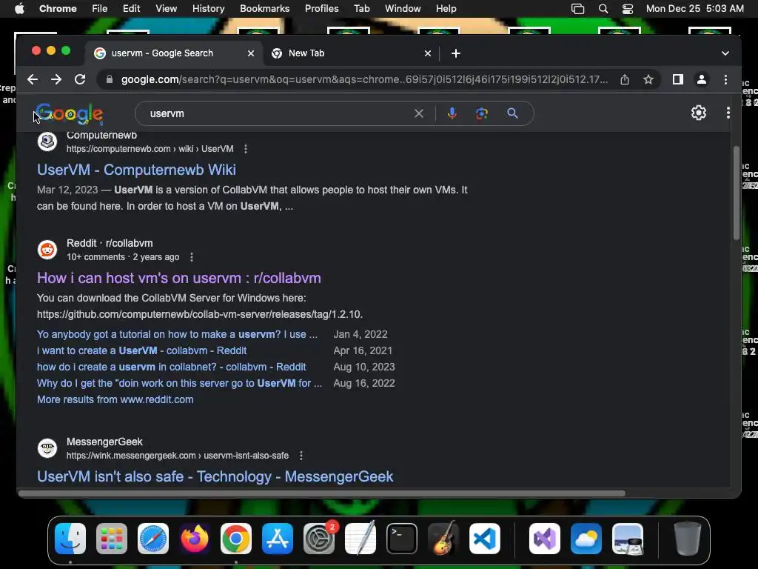Open the Profiles menu
This screenshot has height=569, width=758.
click(321, 9)
